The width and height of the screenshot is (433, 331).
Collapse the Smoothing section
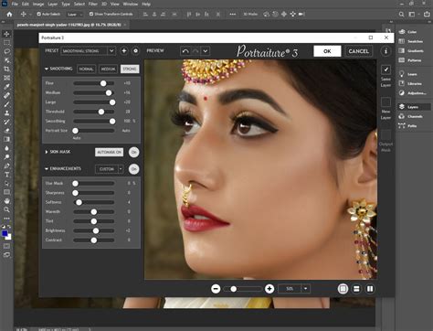pyautogui.click(x=47, y=69)
